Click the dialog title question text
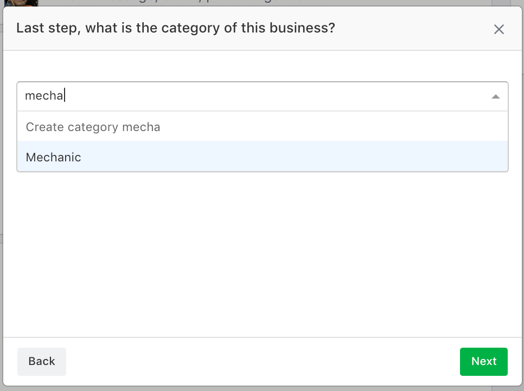This screenshot has height=391, width=524. [175, 28]
